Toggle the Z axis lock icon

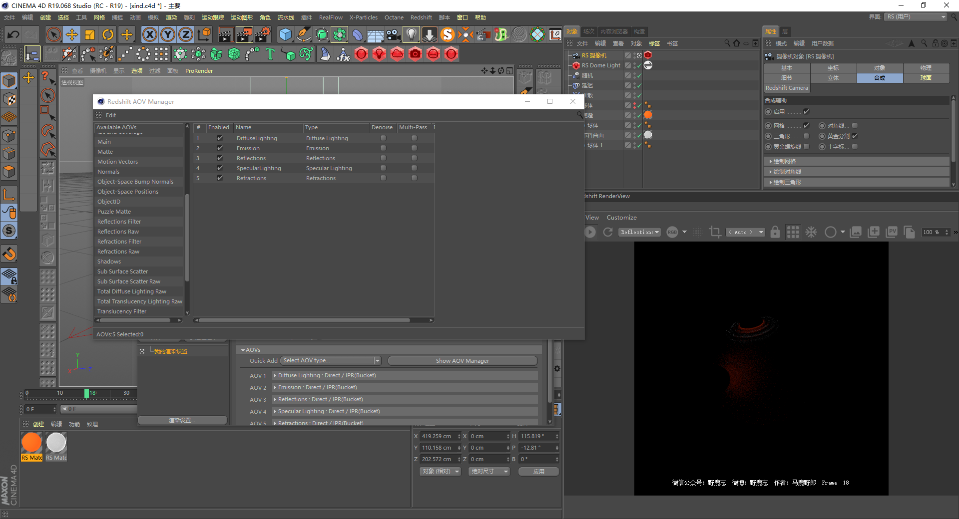tap(185, 34)
